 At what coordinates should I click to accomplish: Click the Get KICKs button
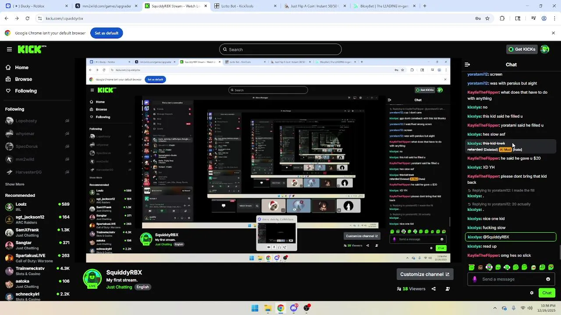pyautogui.click(x=522, y=49)
